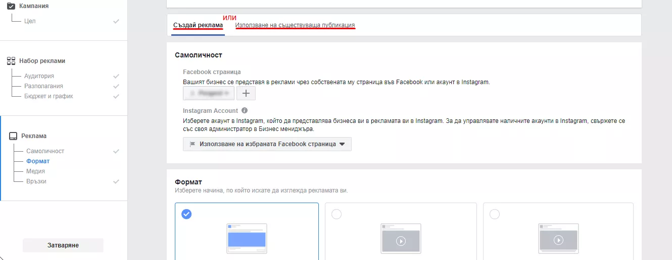
Task: Open the blurred Facebook page dropdown
Action: pos(209,93)
